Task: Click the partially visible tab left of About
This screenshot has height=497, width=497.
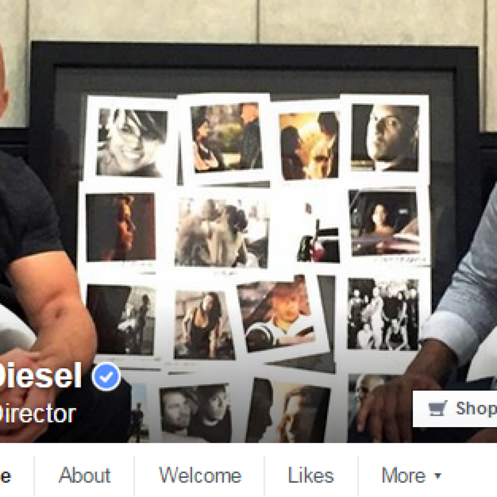Action: tap(5, 476)
